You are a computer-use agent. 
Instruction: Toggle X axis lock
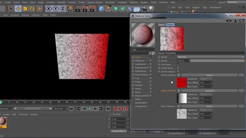(x=49, y=8)
